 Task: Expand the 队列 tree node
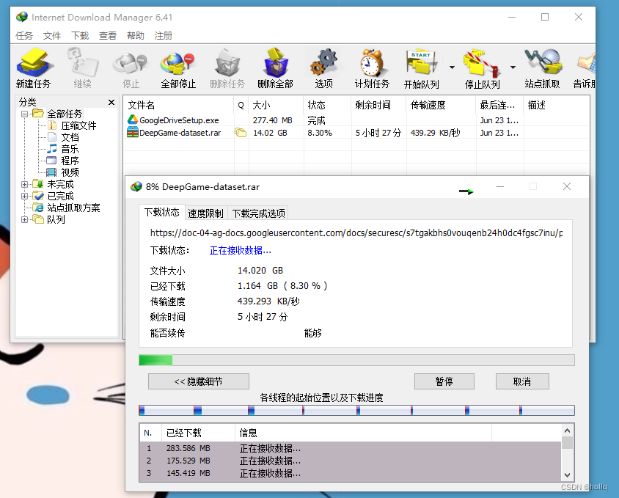click(x=24, y=219)
